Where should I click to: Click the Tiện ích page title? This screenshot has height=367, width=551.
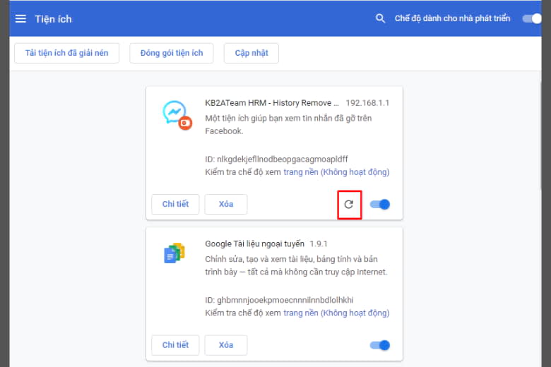pos(53,19)
